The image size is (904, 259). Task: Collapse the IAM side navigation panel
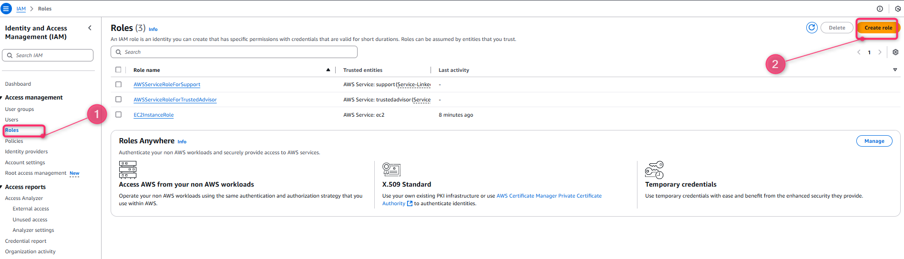tap(90, 28)
